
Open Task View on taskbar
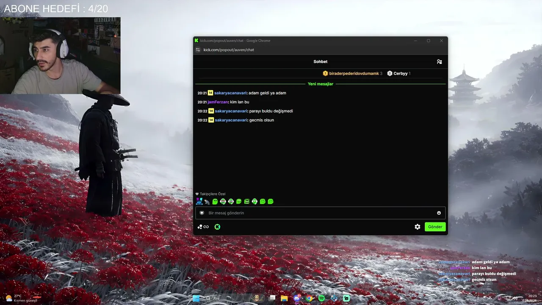tap(272, 298)
